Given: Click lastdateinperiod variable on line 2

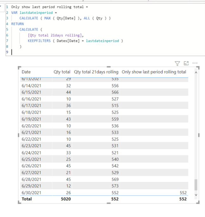Looking at the screenshot, I should [36, 13].
